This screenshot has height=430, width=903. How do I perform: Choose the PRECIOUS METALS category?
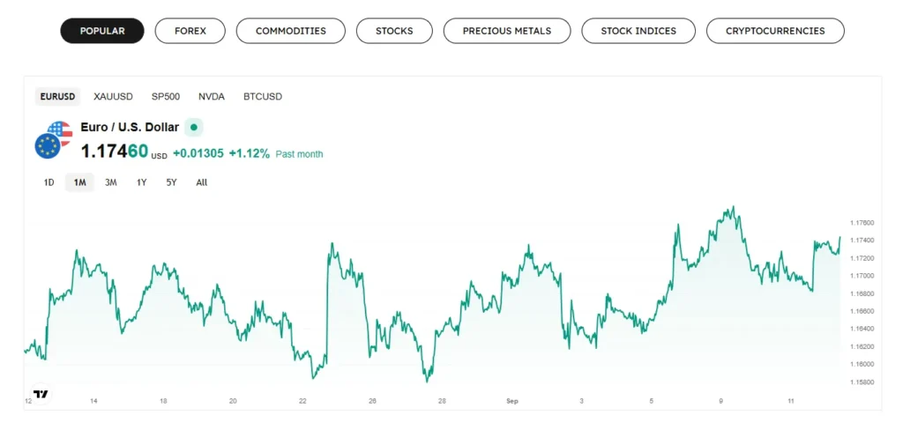(x=507, y=31)
